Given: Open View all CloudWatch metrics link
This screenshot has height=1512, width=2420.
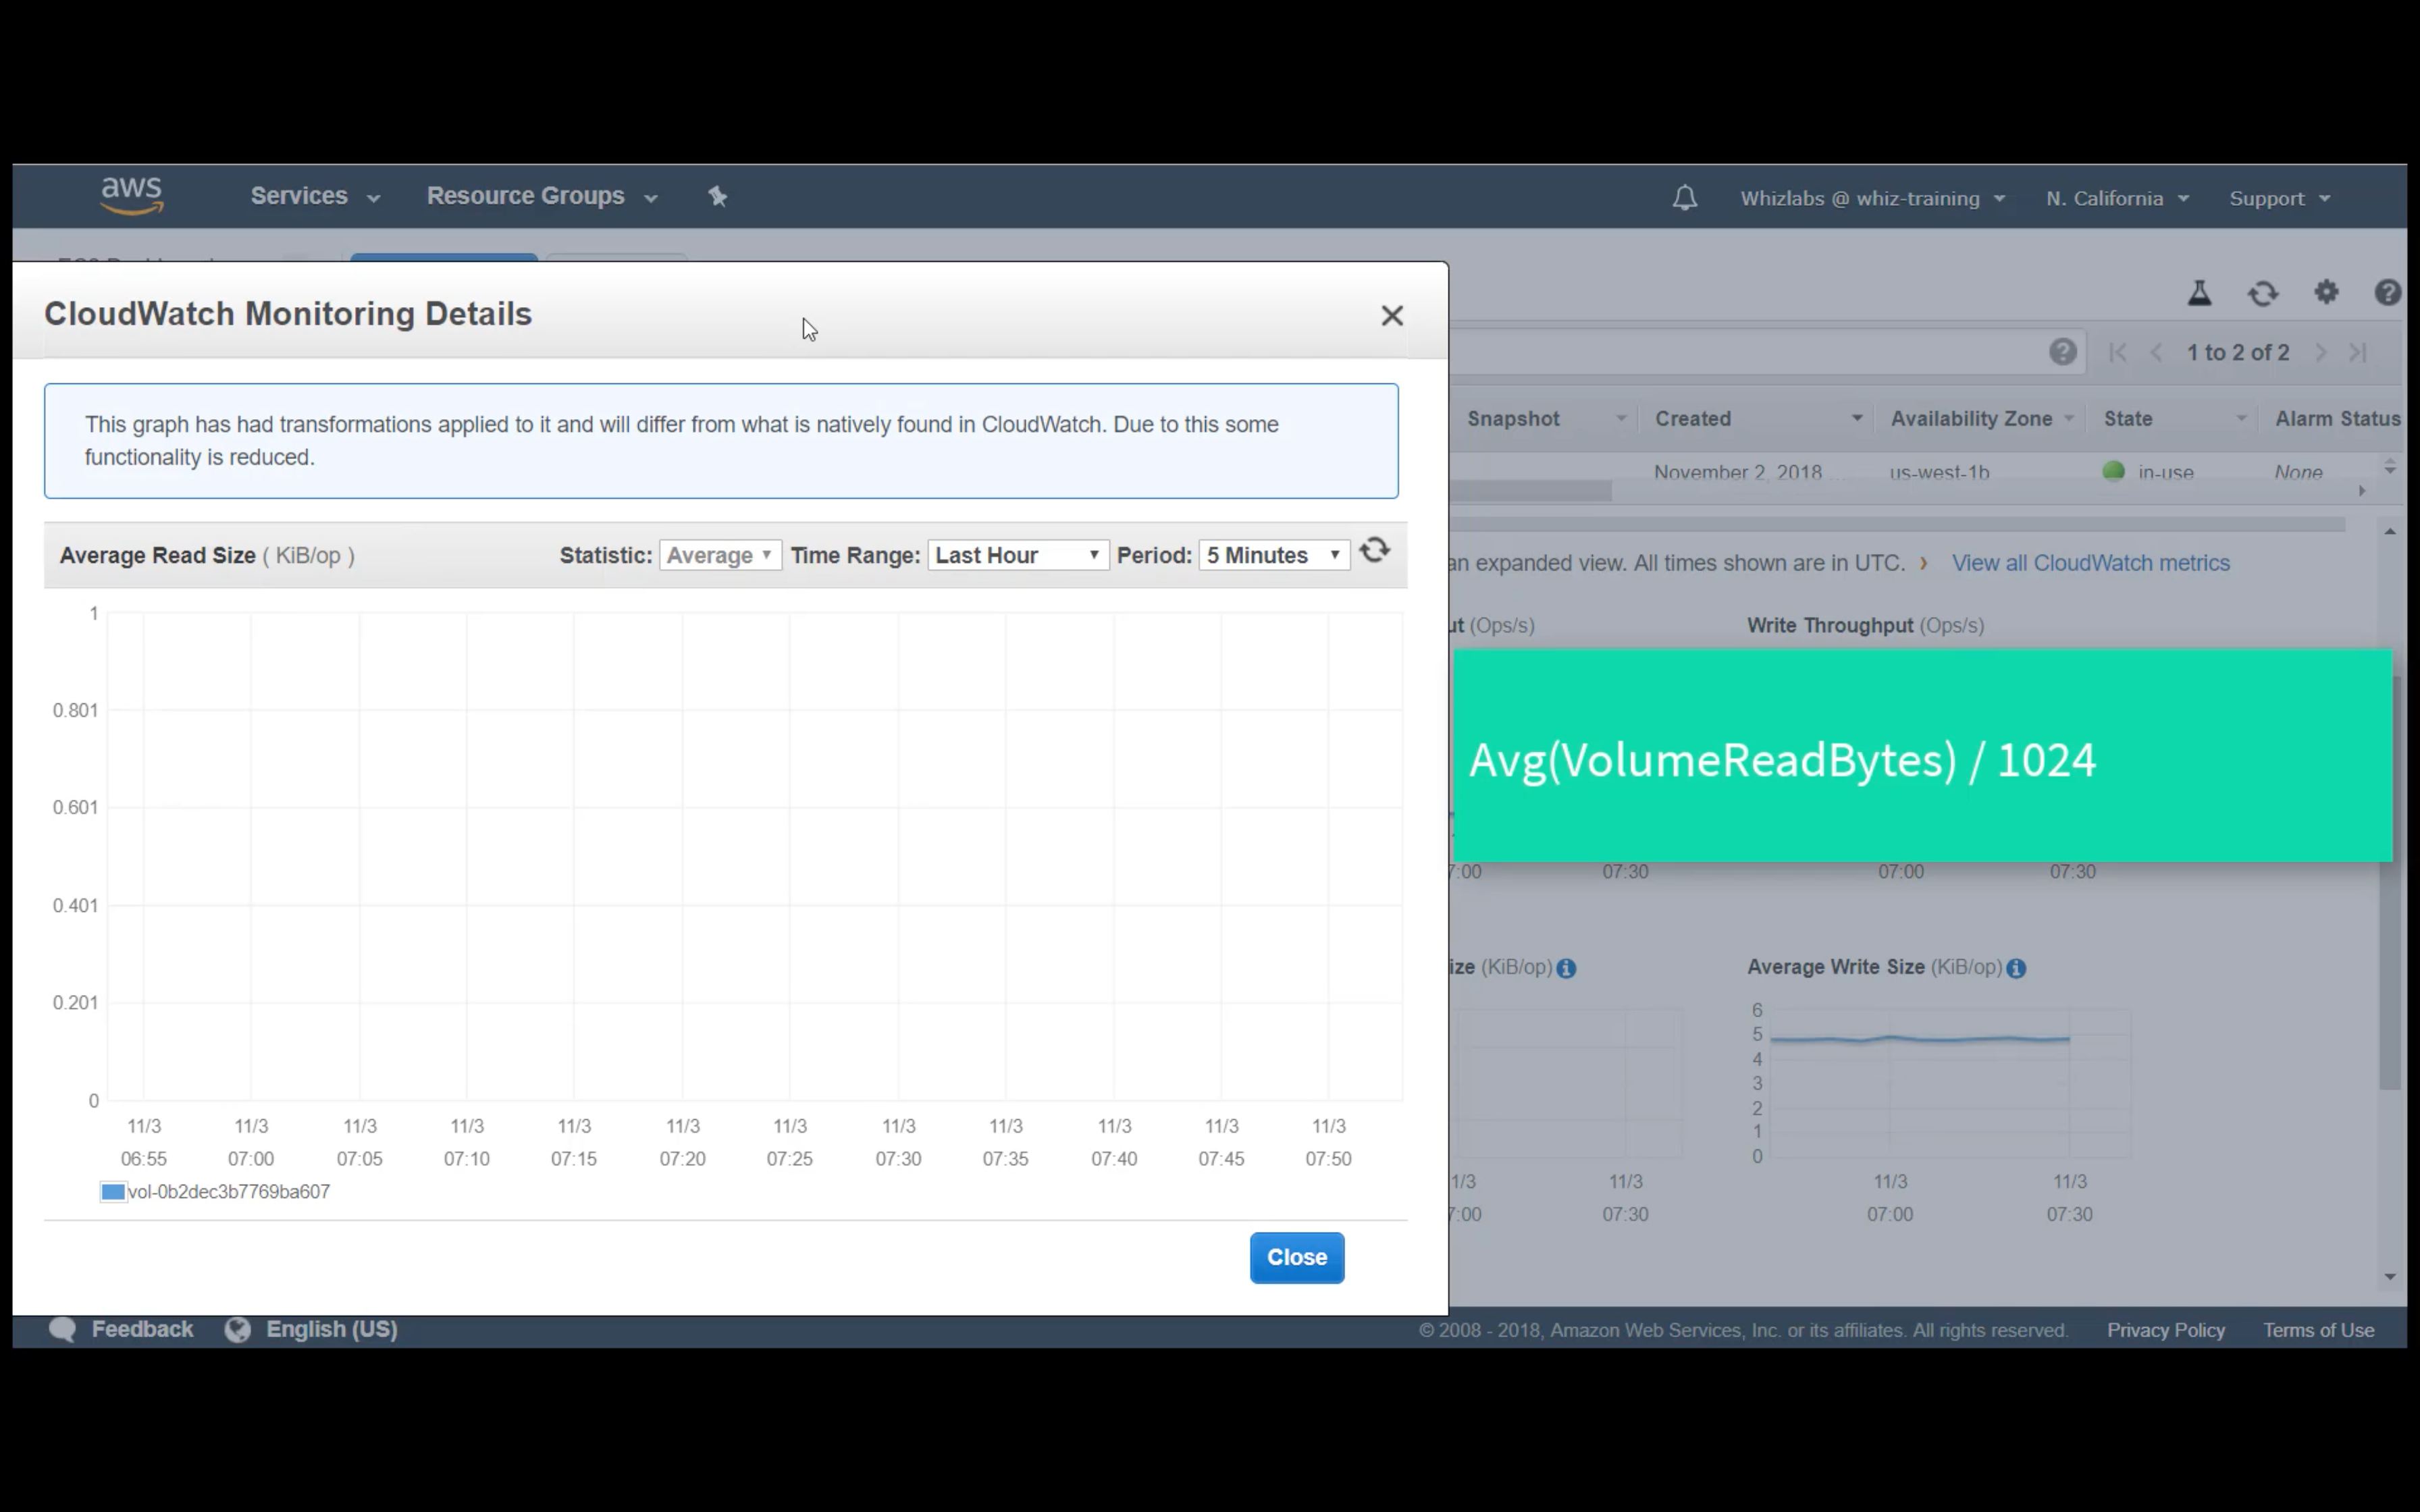Looking at the screenshot, I should [x=2090, y=563].
